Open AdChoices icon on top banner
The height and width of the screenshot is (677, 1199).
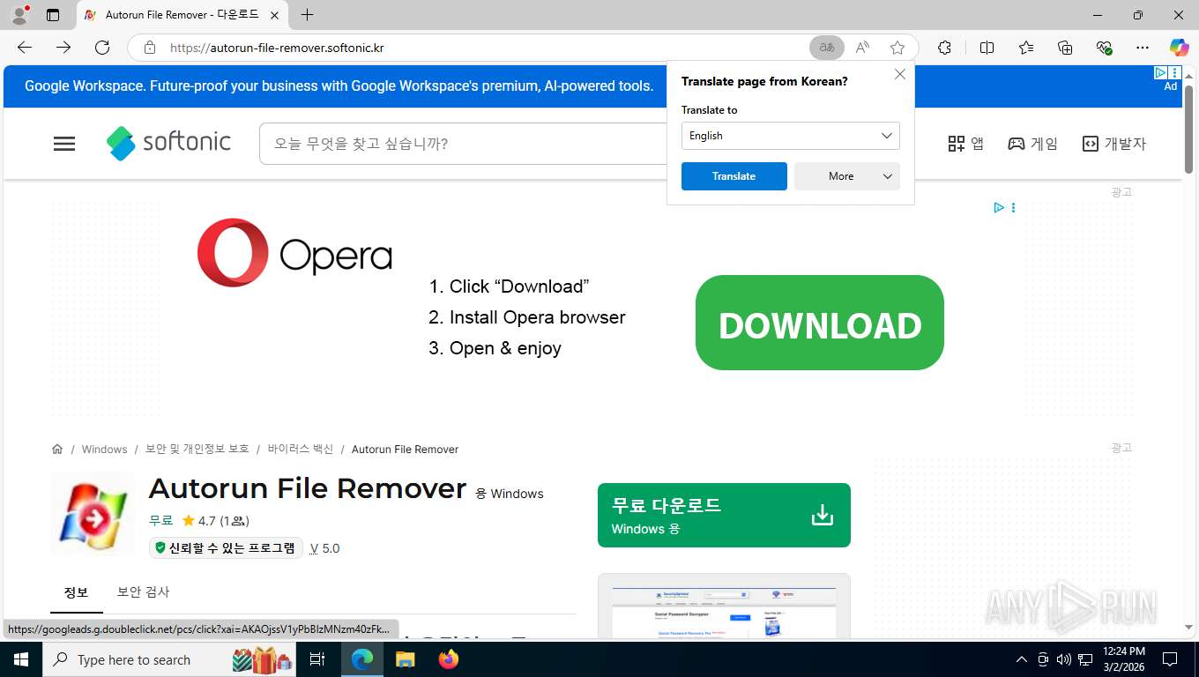coord(1160,72)
